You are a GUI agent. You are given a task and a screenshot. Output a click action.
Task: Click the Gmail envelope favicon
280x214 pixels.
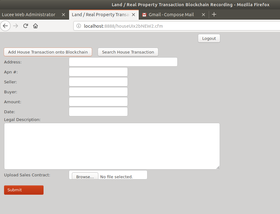coord(144,15)
